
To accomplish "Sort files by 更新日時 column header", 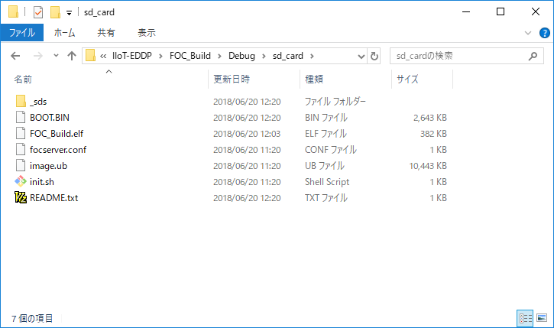I will tap(232, 79).
